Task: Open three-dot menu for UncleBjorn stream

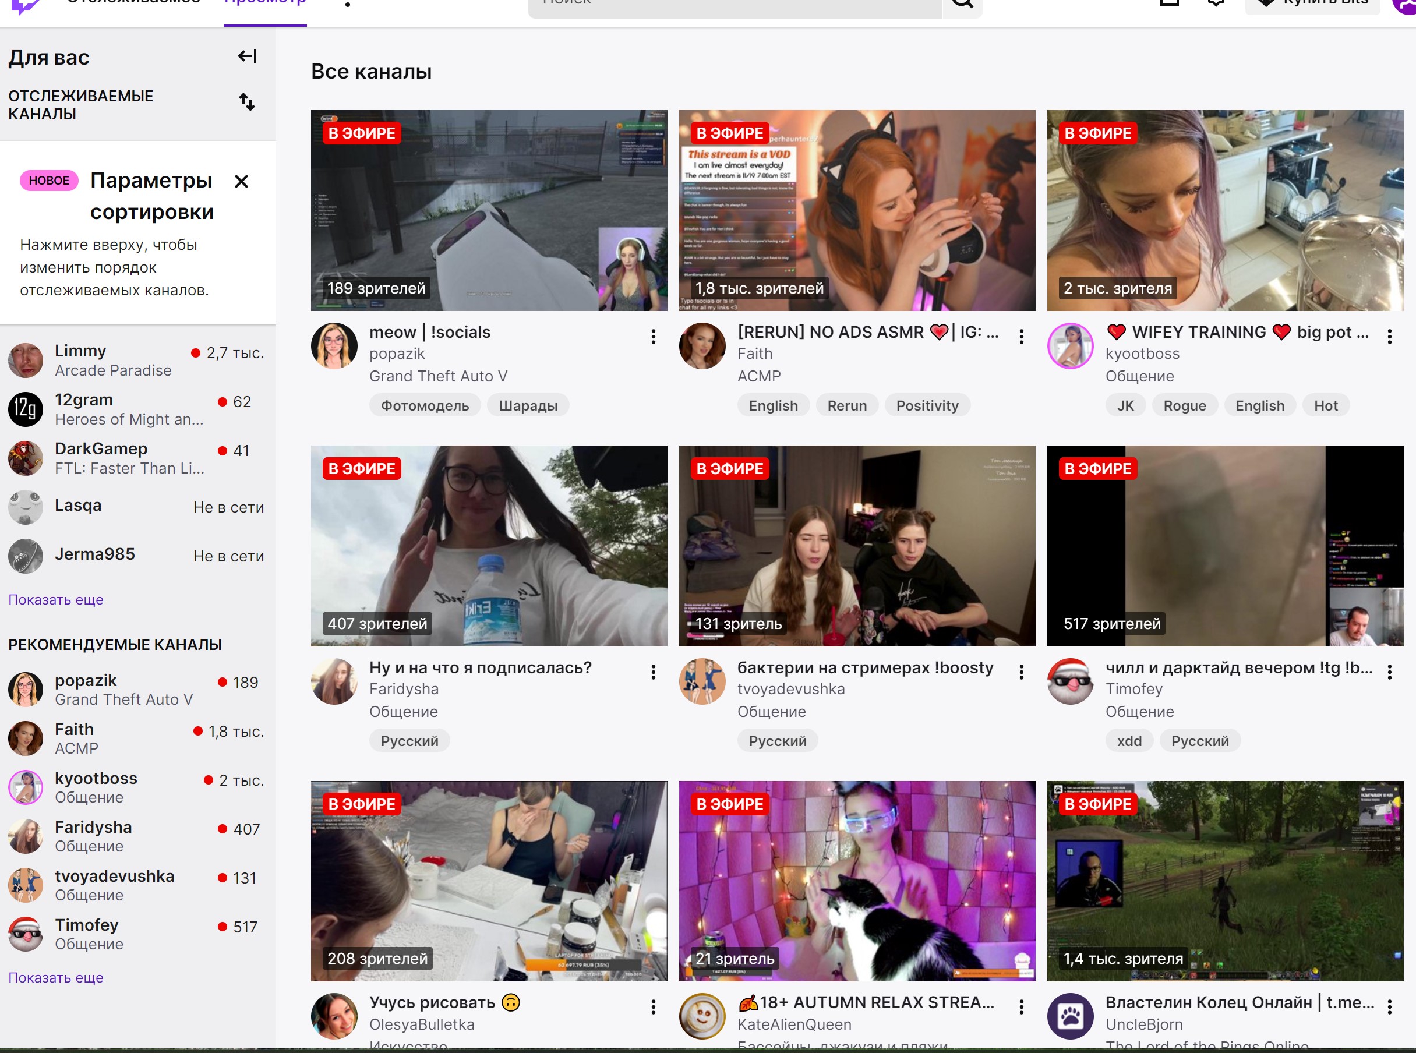Action: tap(1389, 1006)
